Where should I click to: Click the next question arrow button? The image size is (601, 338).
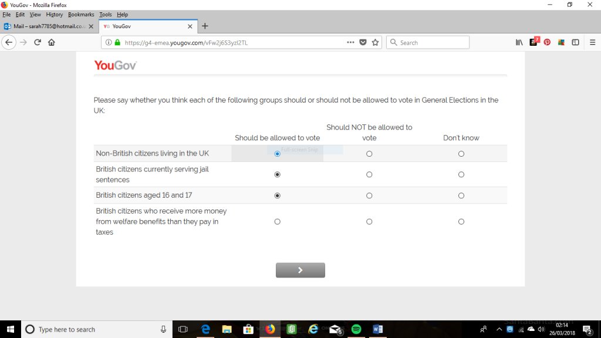[300, 270]
